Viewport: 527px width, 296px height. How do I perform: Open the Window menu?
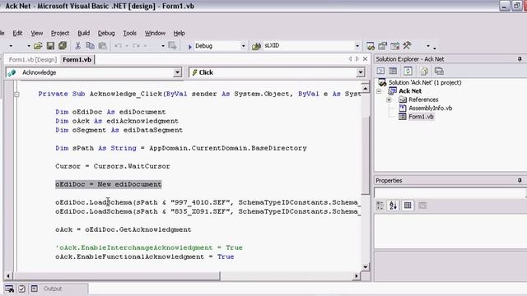tap(155, 33)
